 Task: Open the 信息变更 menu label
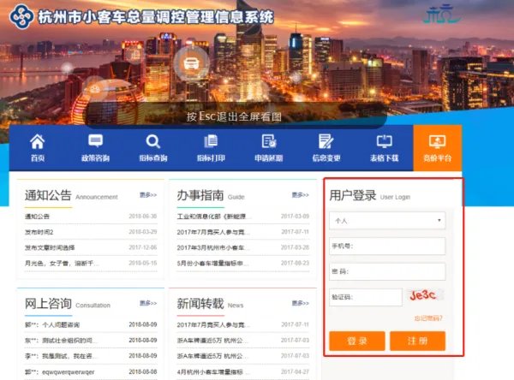point(326,158)
